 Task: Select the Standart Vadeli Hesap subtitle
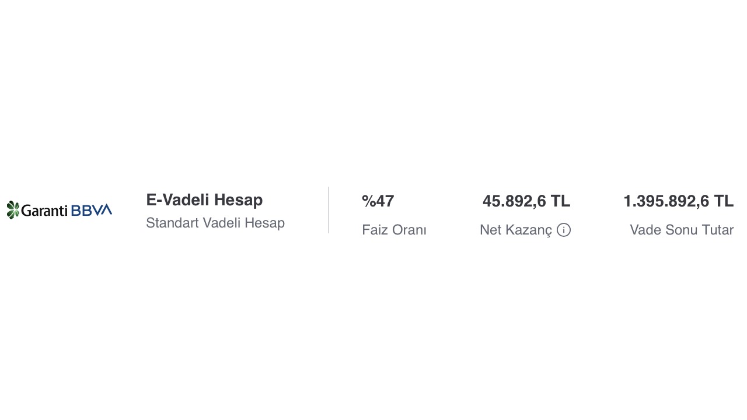(215, 223)
